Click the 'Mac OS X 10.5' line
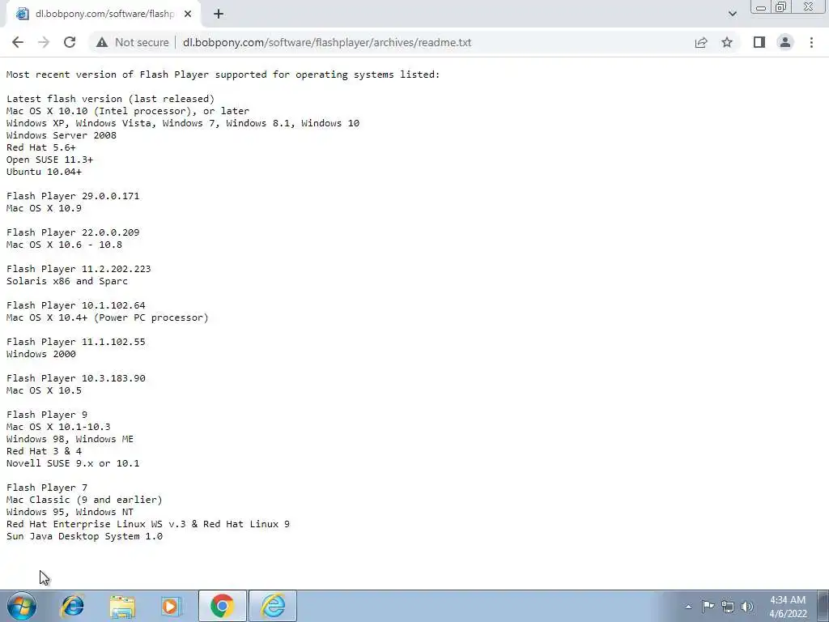Viewport: 829px width, 622px height. [44, 390]
